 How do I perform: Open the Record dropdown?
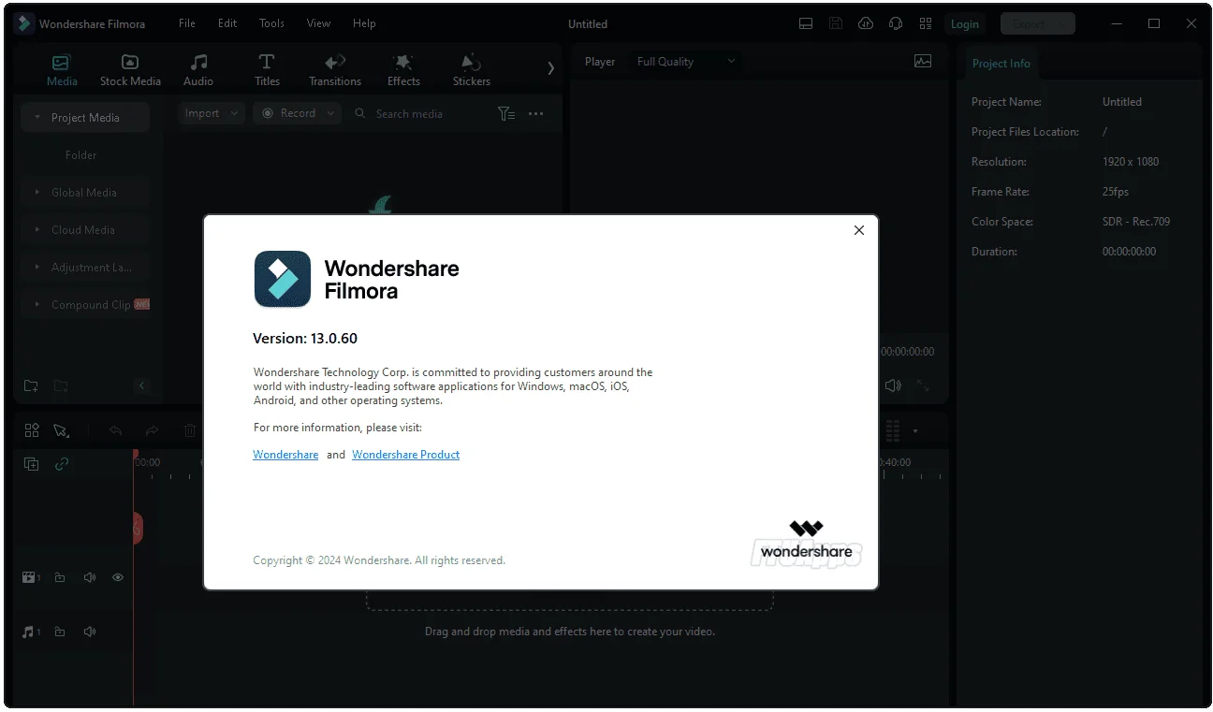tap(297, 113)
